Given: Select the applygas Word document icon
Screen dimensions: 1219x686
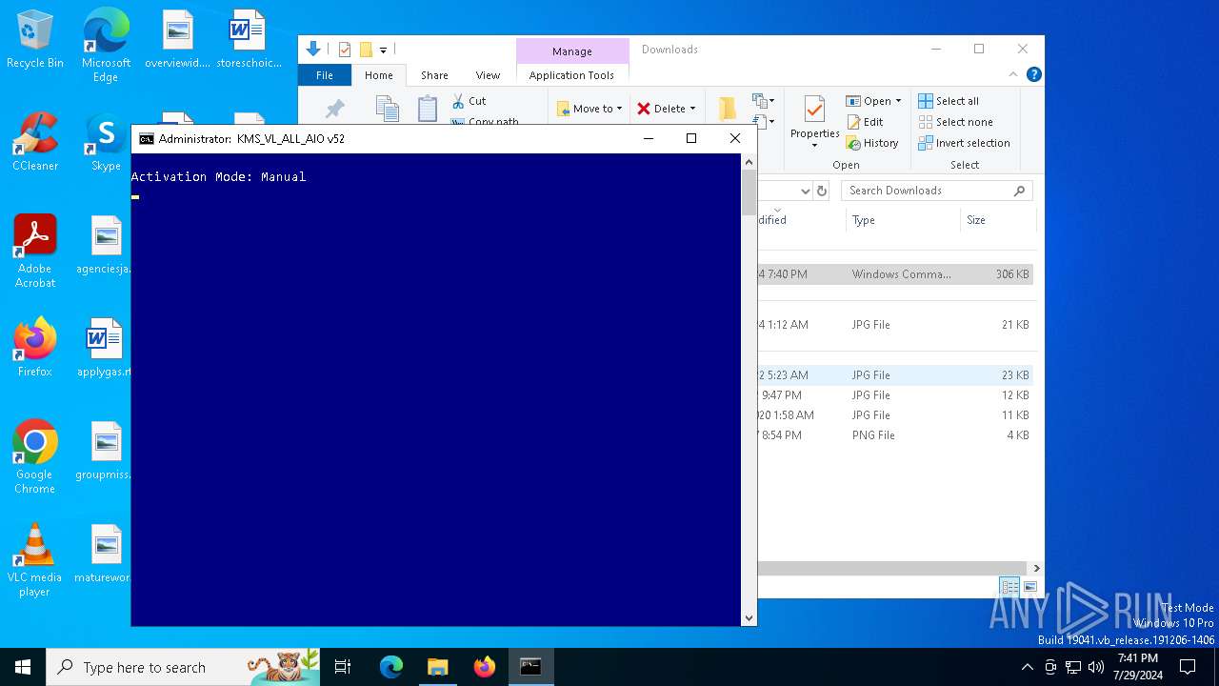Looking at the screenshot, I should pyautogui.click(x=106, y=348).
